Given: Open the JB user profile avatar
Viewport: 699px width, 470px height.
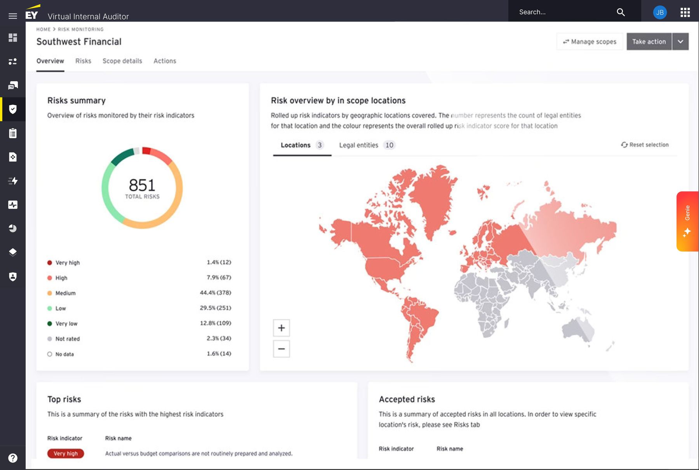Looking at the screenshot, I should pos(660,12).
